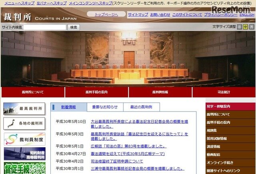
Task: Select large font size button 大
Action: point(252,27)
